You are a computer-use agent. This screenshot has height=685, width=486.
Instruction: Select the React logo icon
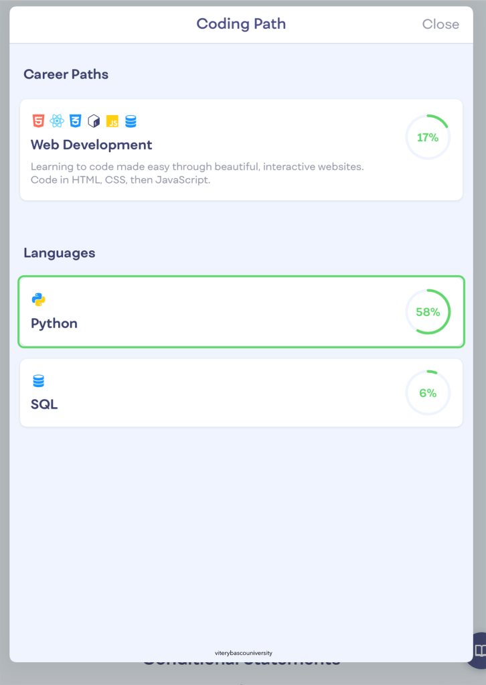click(x=57, y=121)
